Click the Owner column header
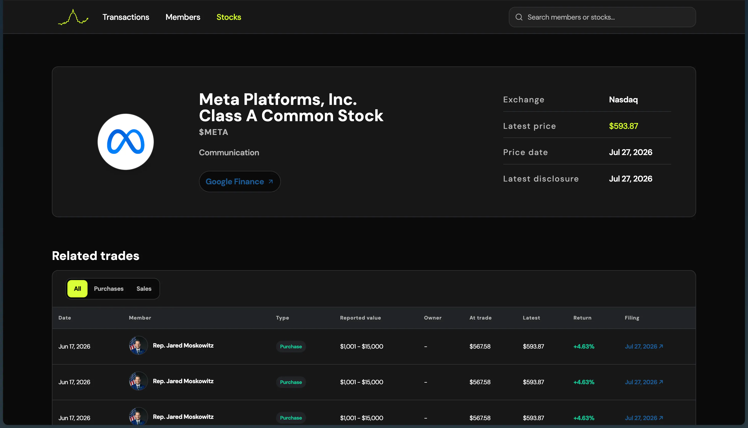Screen dimensions: 748x428 (433, 318)
